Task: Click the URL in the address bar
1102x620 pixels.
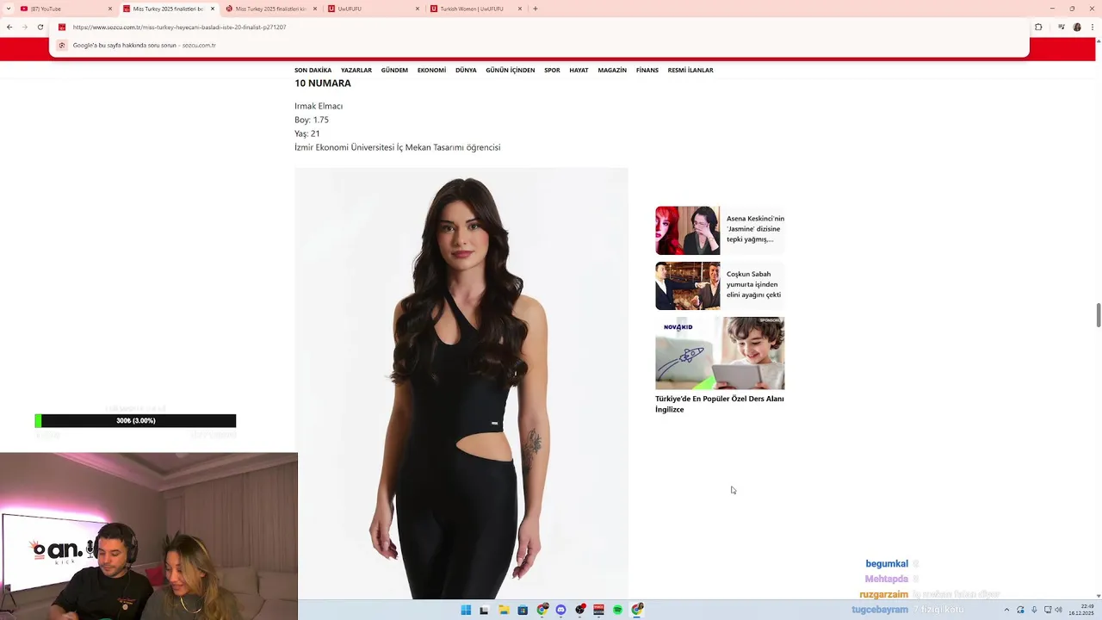Action: [179, 27]
